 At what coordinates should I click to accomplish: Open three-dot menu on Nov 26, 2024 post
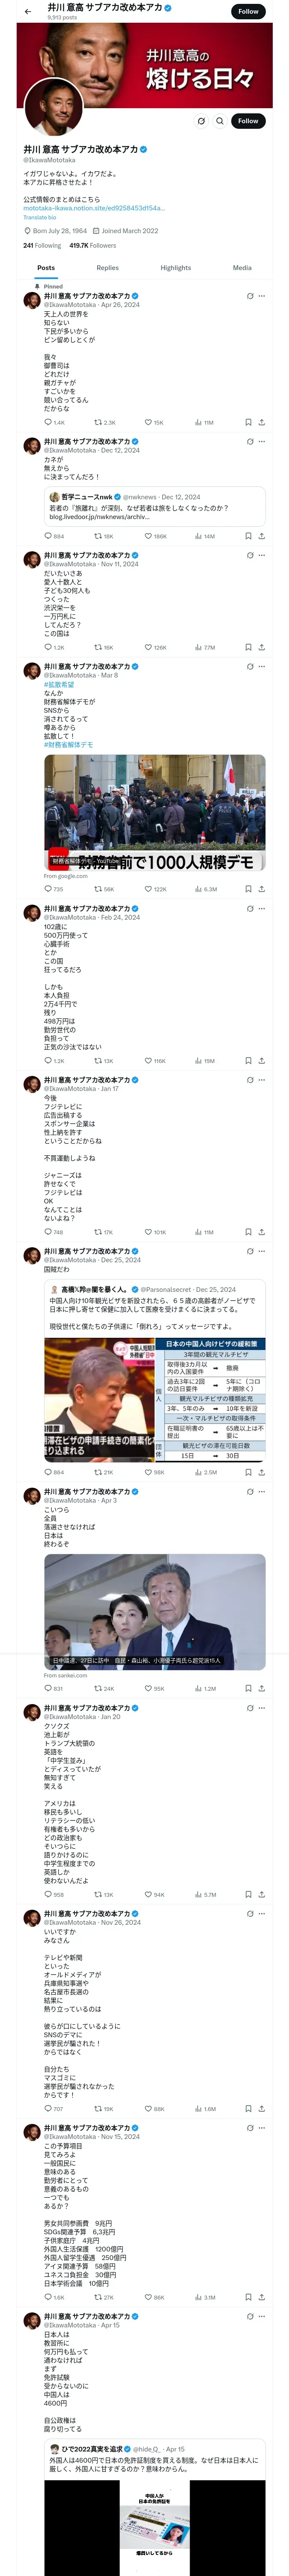(x=262, y=1913)
